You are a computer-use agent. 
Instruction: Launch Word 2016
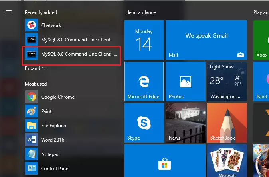tap(71, 140)
